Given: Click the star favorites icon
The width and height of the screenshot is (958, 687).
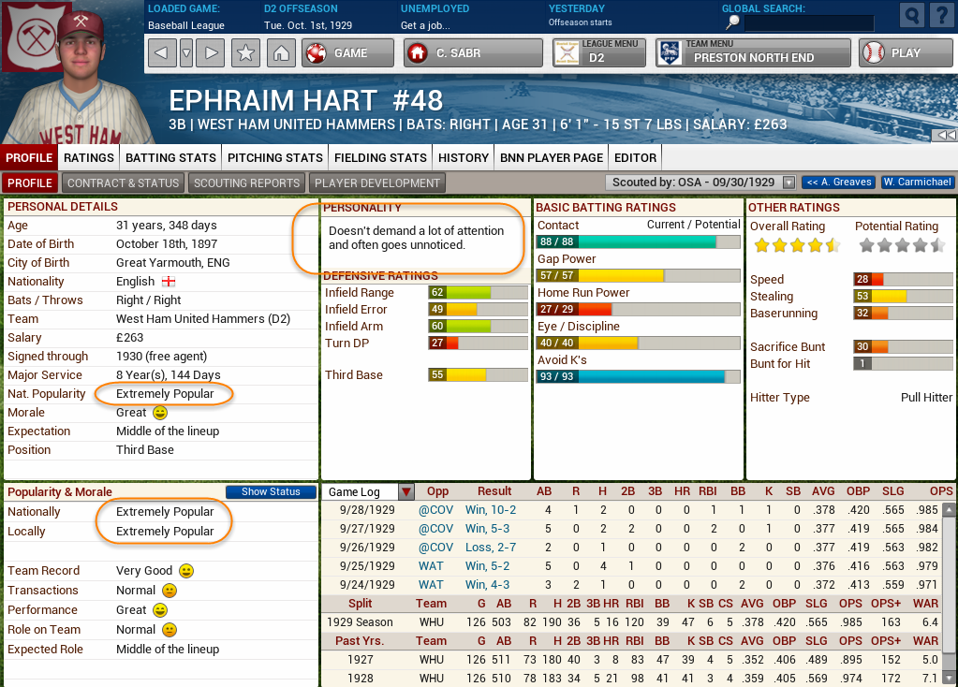Looking at the screenshot, I should point(244,53).
